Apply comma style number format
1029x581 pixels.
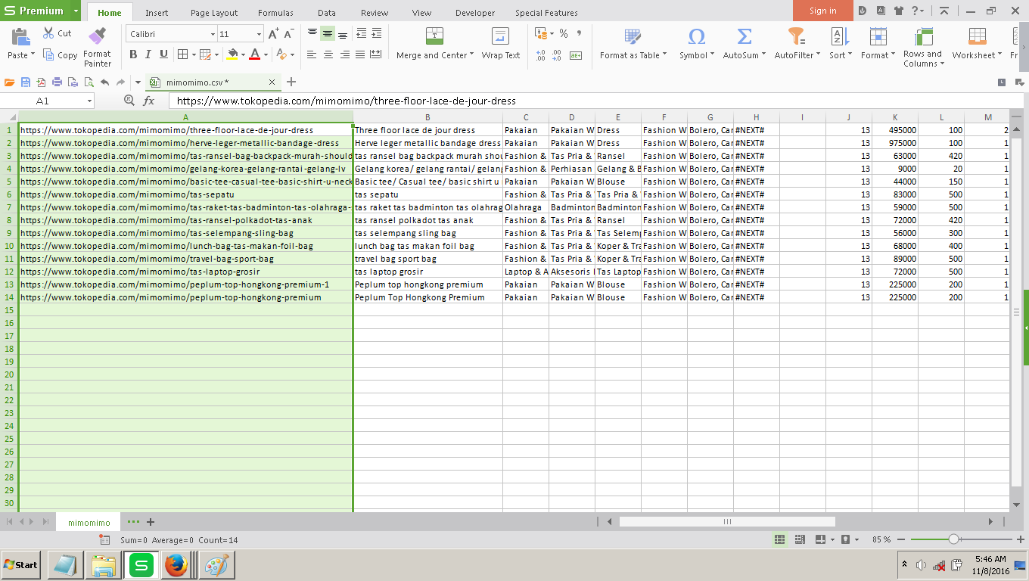(579, 33)
